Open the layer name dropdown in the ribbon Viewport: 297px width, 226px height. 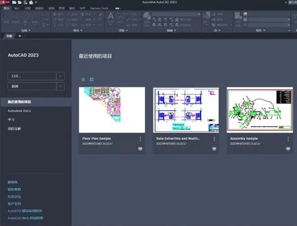(x=176, y=14)
